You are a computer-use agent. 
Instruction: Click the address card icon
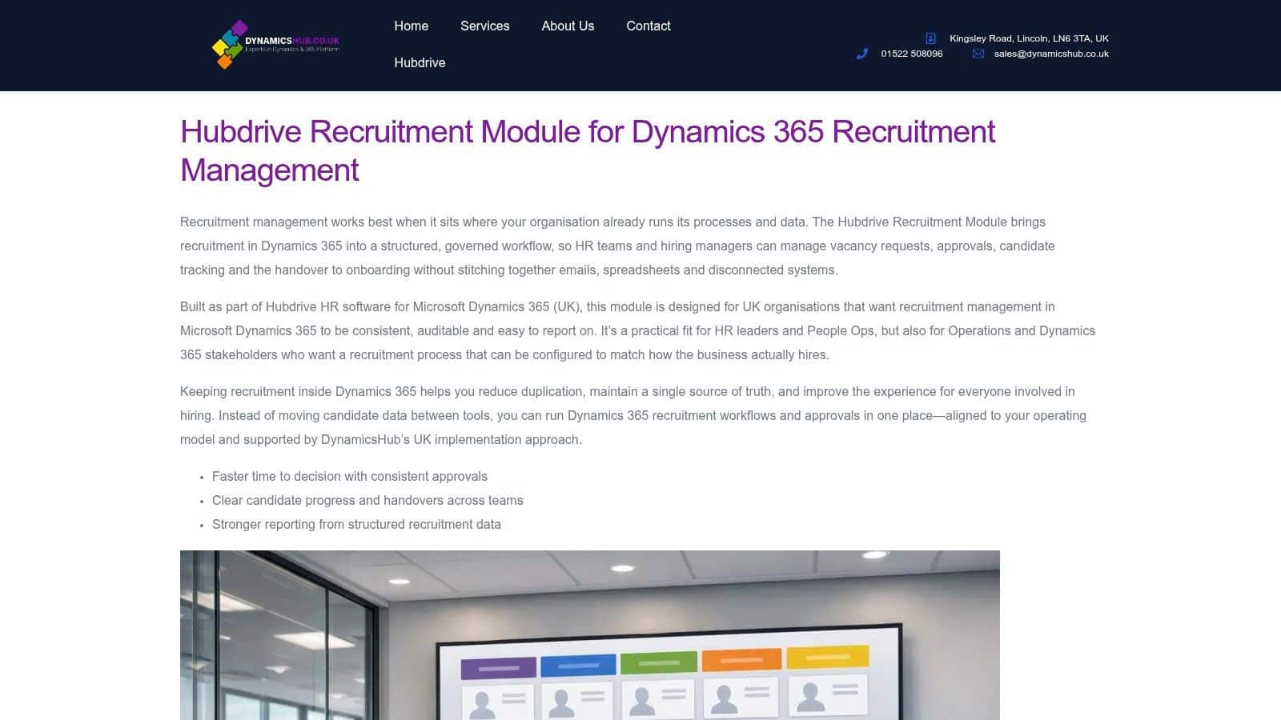(x=930, y=38)
